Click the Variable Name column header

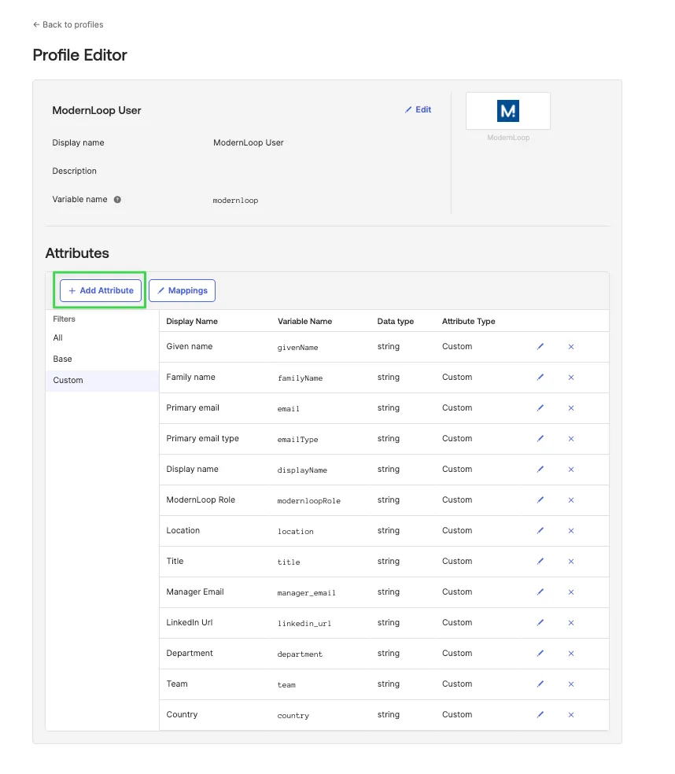click(x=304, y=322)
